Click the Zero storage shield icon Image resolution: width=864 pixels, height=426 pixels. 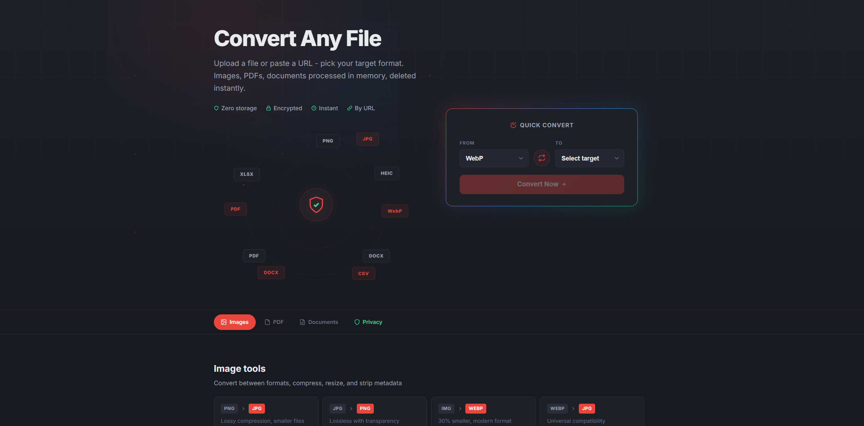coord(216,108)
